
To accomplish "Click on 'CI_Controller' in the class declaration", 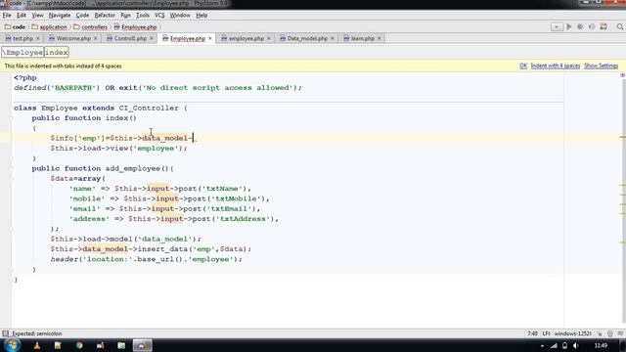I will click(149, 109).
